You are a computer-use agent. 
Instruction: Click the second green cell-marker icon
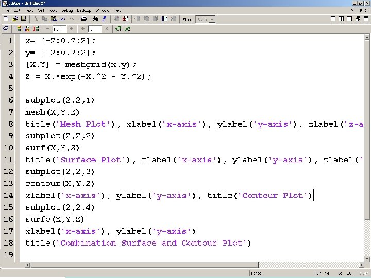128,29
